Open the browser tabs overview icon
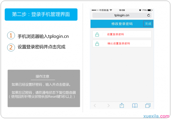 point(148,105)
